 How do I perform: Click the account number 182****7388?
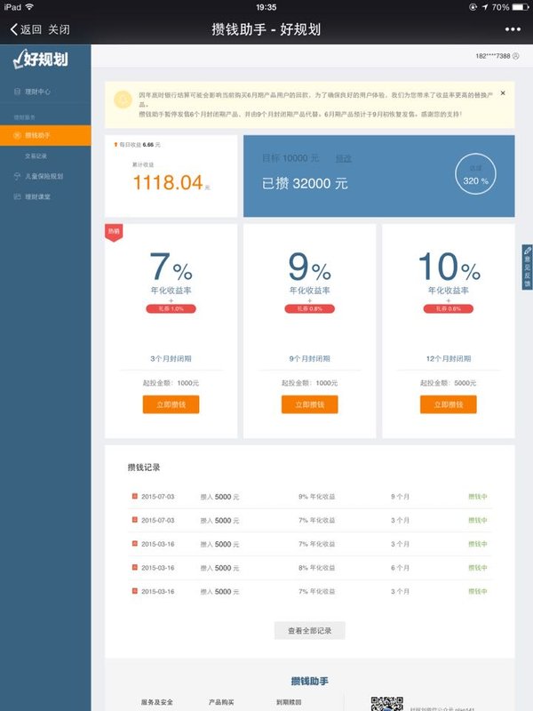pyautogui.click(x=493, y=56)
